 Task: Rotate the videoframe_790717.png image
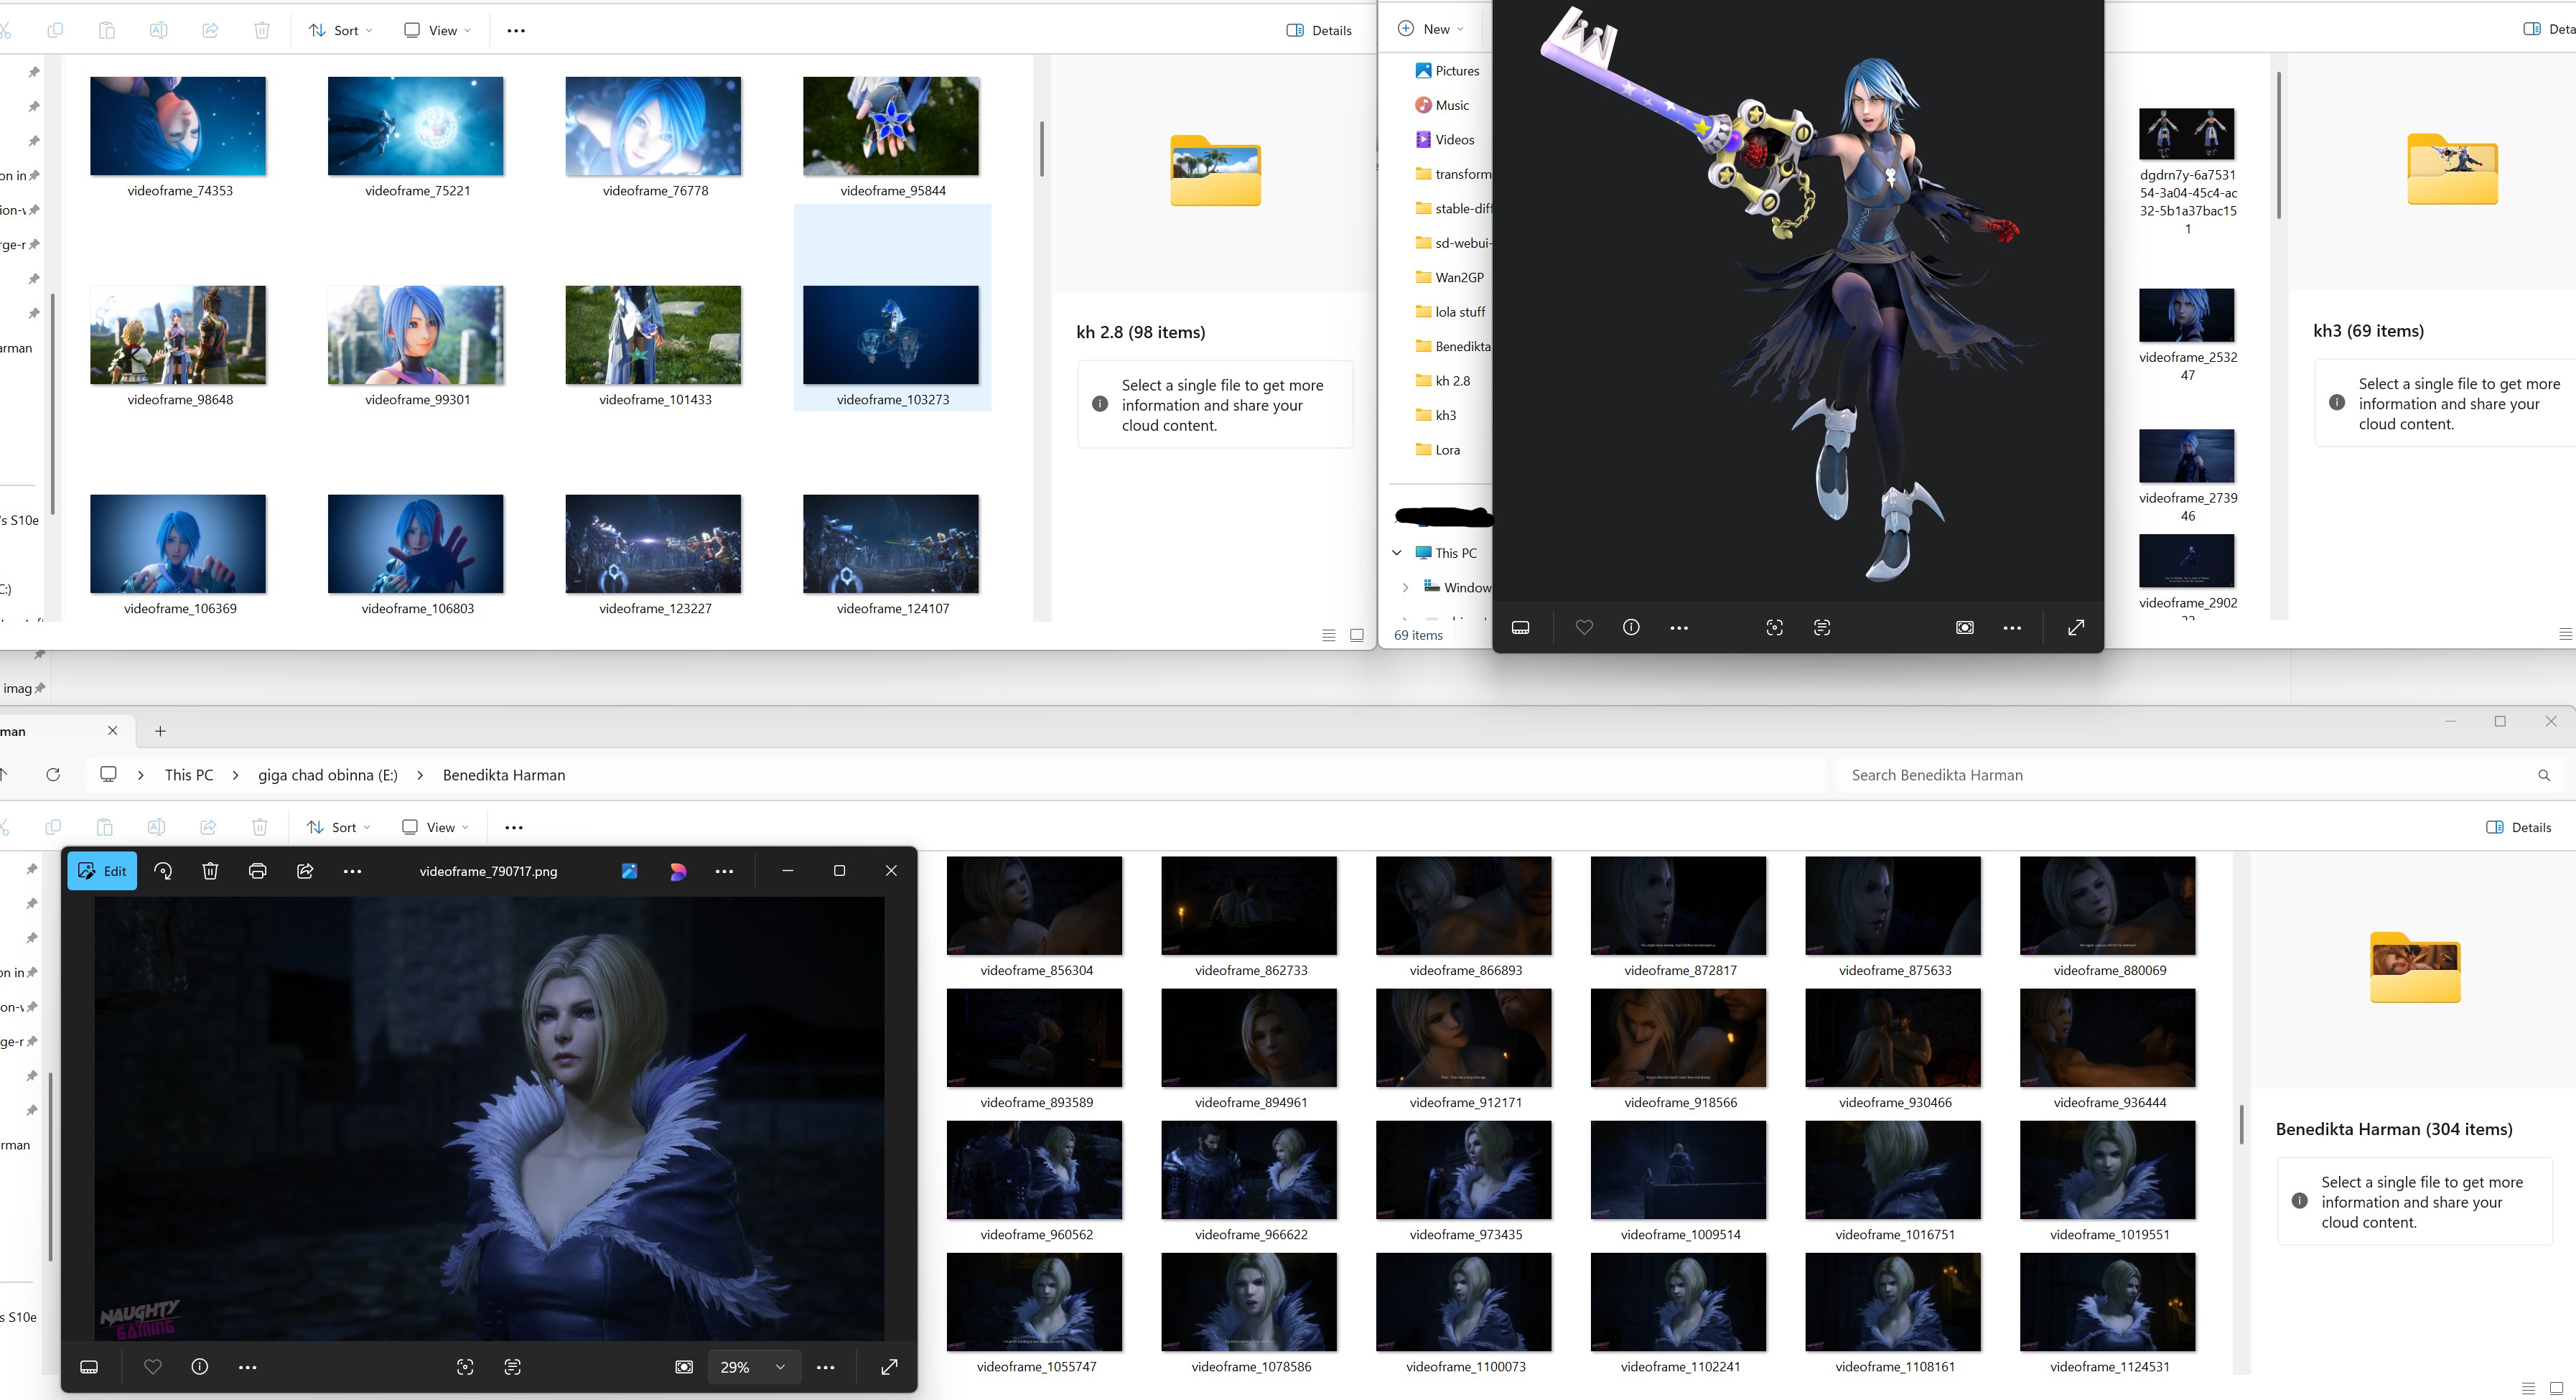click(163, 871)
